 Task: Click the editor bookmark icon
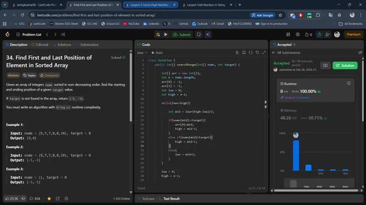[x=244, y=53]
